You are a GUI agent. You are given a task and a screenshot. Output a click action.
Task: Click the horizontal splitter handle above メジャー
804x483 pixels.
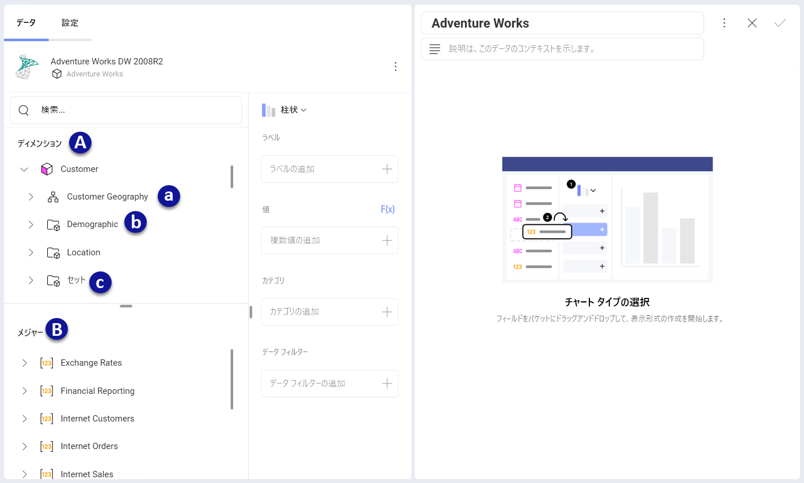coord(126,306)
